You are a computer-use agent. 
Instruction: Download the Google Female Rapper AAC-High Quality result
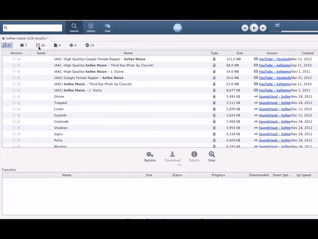19,59
